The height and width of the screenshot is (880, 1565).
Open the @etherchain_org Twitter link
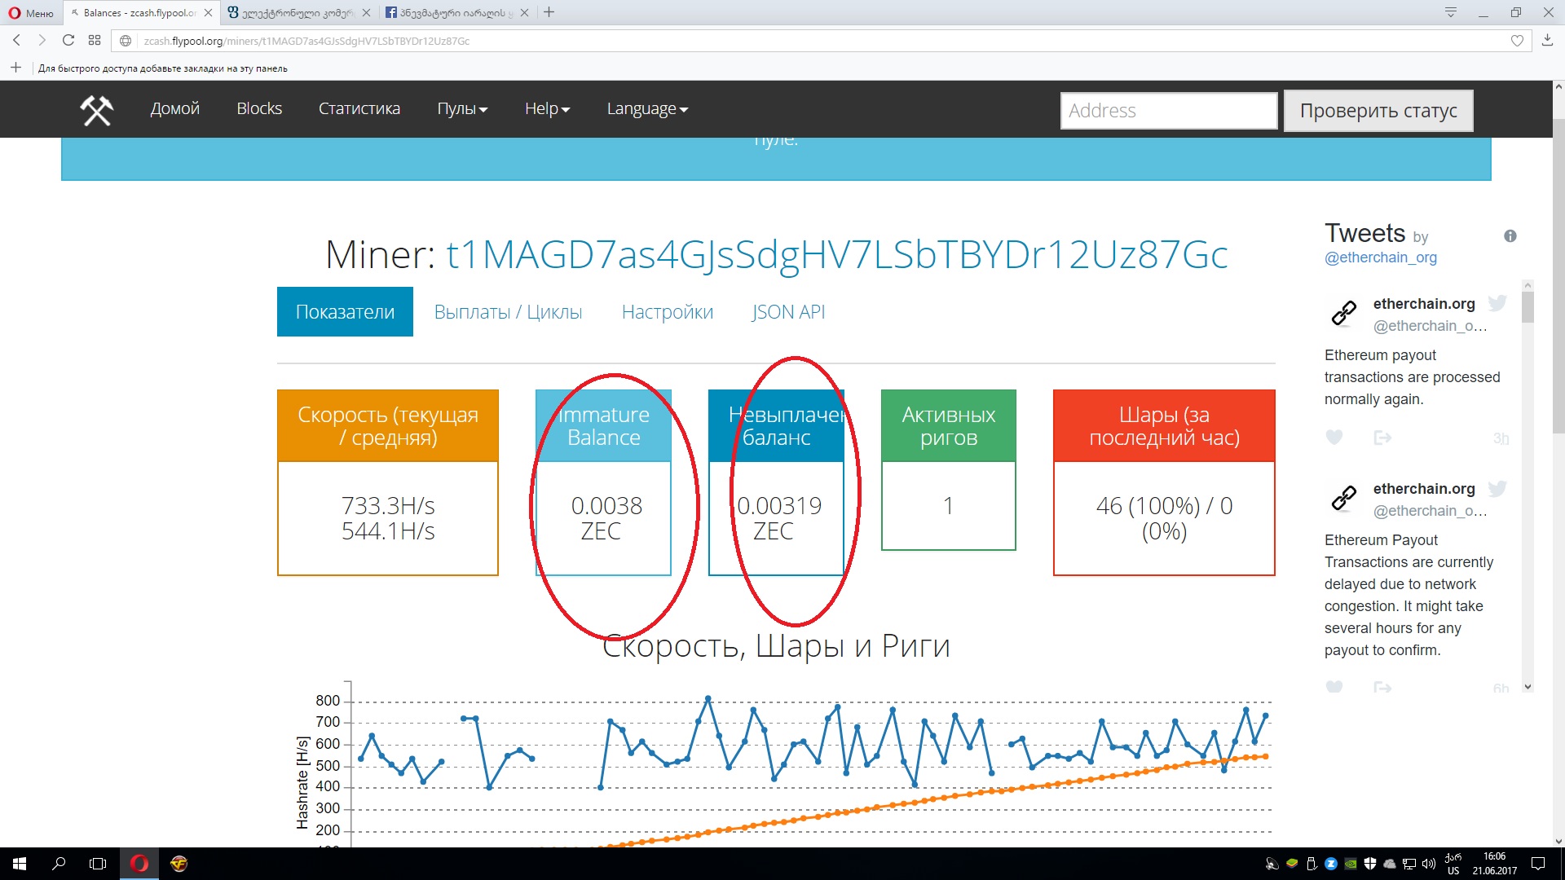click(1380, 257)
